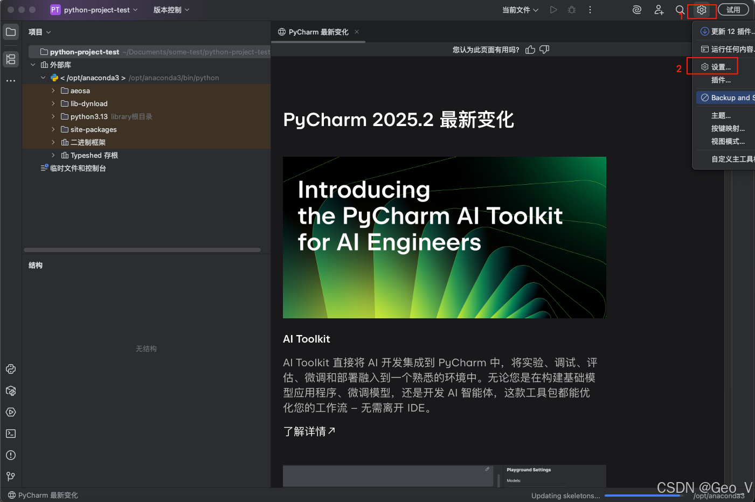
Task: Click the thumbs up feedback icon
Action: (530, 50)
